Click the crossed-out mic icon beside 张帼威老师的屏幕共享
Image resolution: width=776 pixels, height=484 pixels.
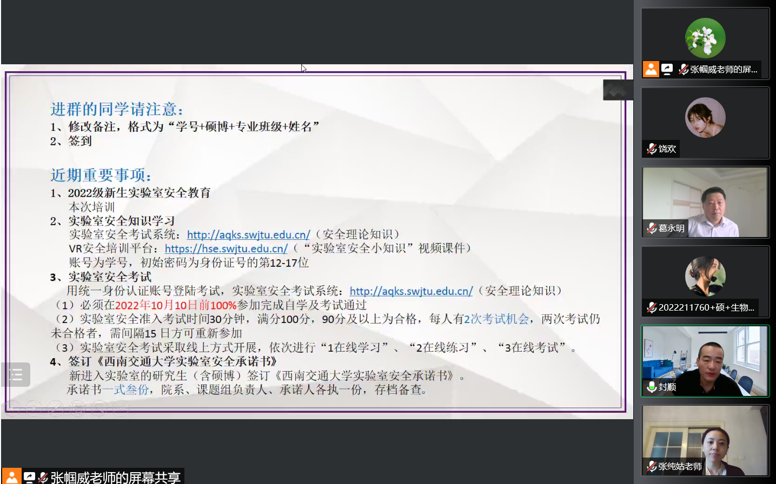(42, 477)
